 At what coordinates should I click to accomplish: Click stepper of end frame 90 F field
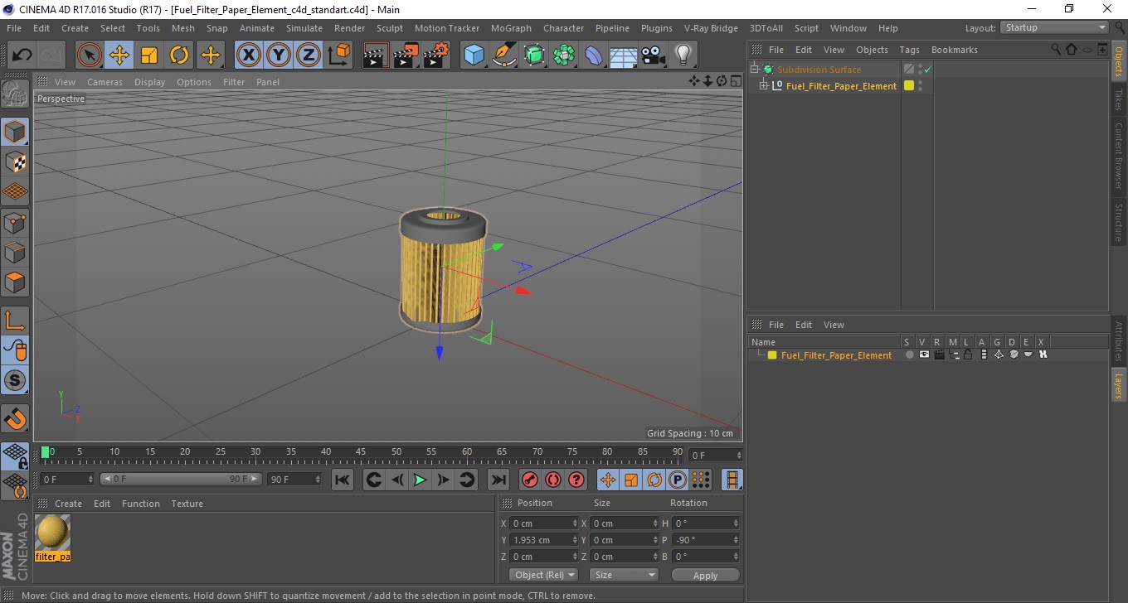[x=317, y=480]
